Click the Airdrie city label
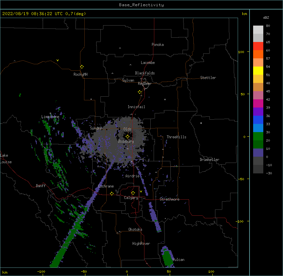The height and width of the screenshot is (276, 283). [133, 176]
